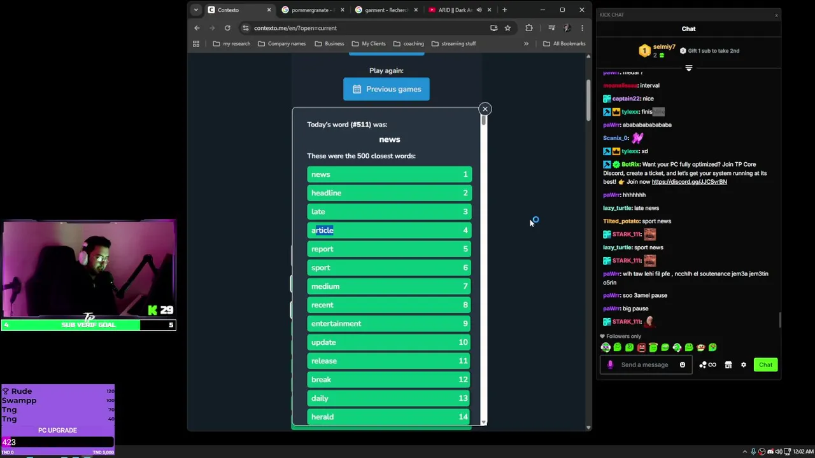Click the microphone tray icon
The image size is (815, 458).
(x=753, y=452)
